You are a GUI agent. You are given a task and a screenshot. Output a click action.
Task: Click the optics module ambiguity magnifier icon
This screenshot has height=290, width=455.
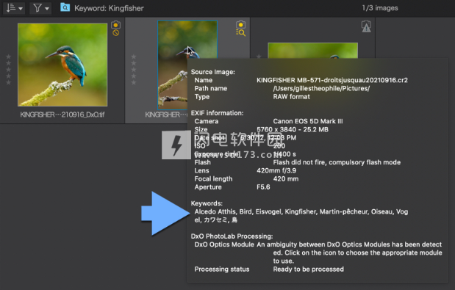pos(240,33)
